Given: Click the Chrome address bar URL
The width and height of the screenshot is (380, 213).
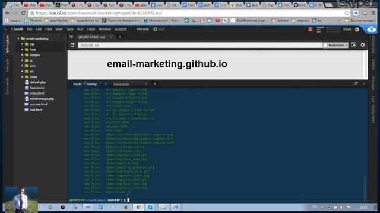Looking at the screenshot, I should point(99,13).
